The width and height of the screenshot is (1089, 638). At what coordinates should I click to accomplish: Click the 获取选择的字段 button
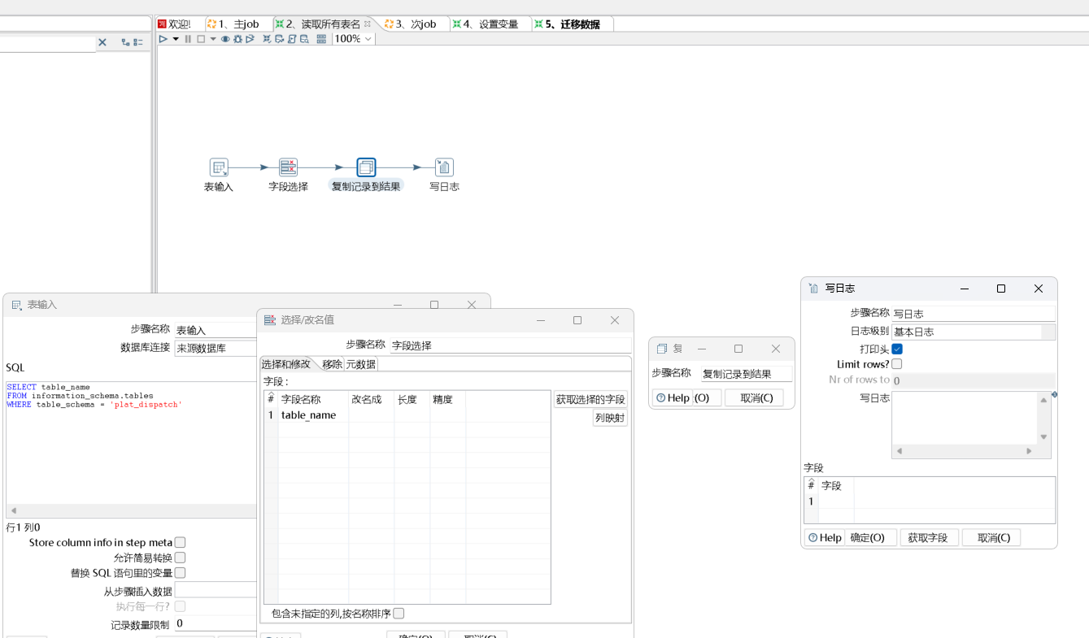pyautogui.click(x=590, y=400)
